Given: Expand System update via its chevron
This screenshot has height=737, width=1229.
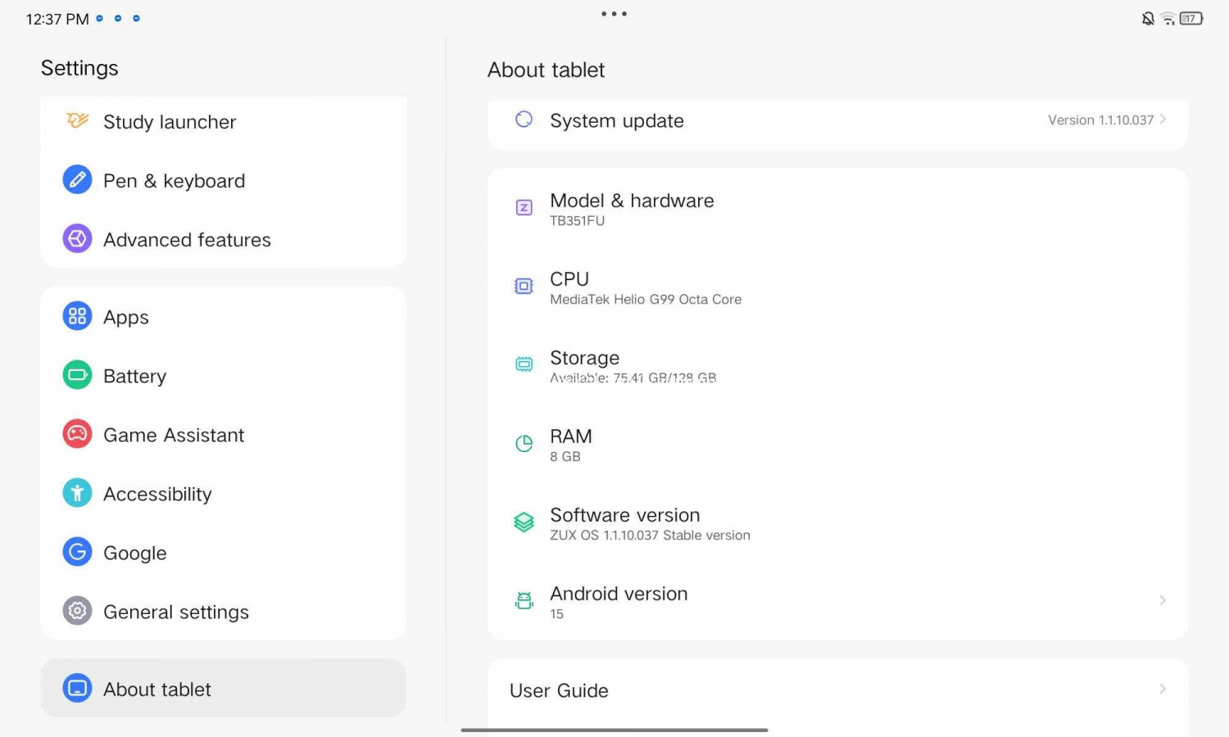Looking at the screenshot, I should click(x=1163, y=120).
